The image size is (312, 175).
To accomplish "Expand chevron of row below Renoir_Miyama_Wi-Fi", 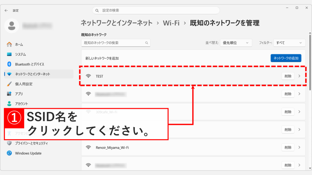I will pyautogui.click(x=299, y=165).
